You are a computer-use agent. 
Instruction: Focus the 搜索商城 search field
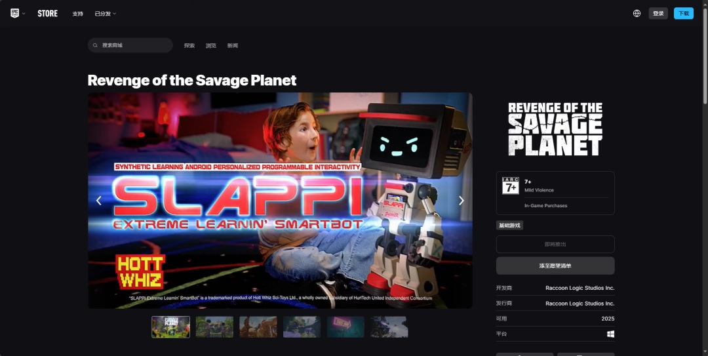pyautogui.click(x=134, y=45)
